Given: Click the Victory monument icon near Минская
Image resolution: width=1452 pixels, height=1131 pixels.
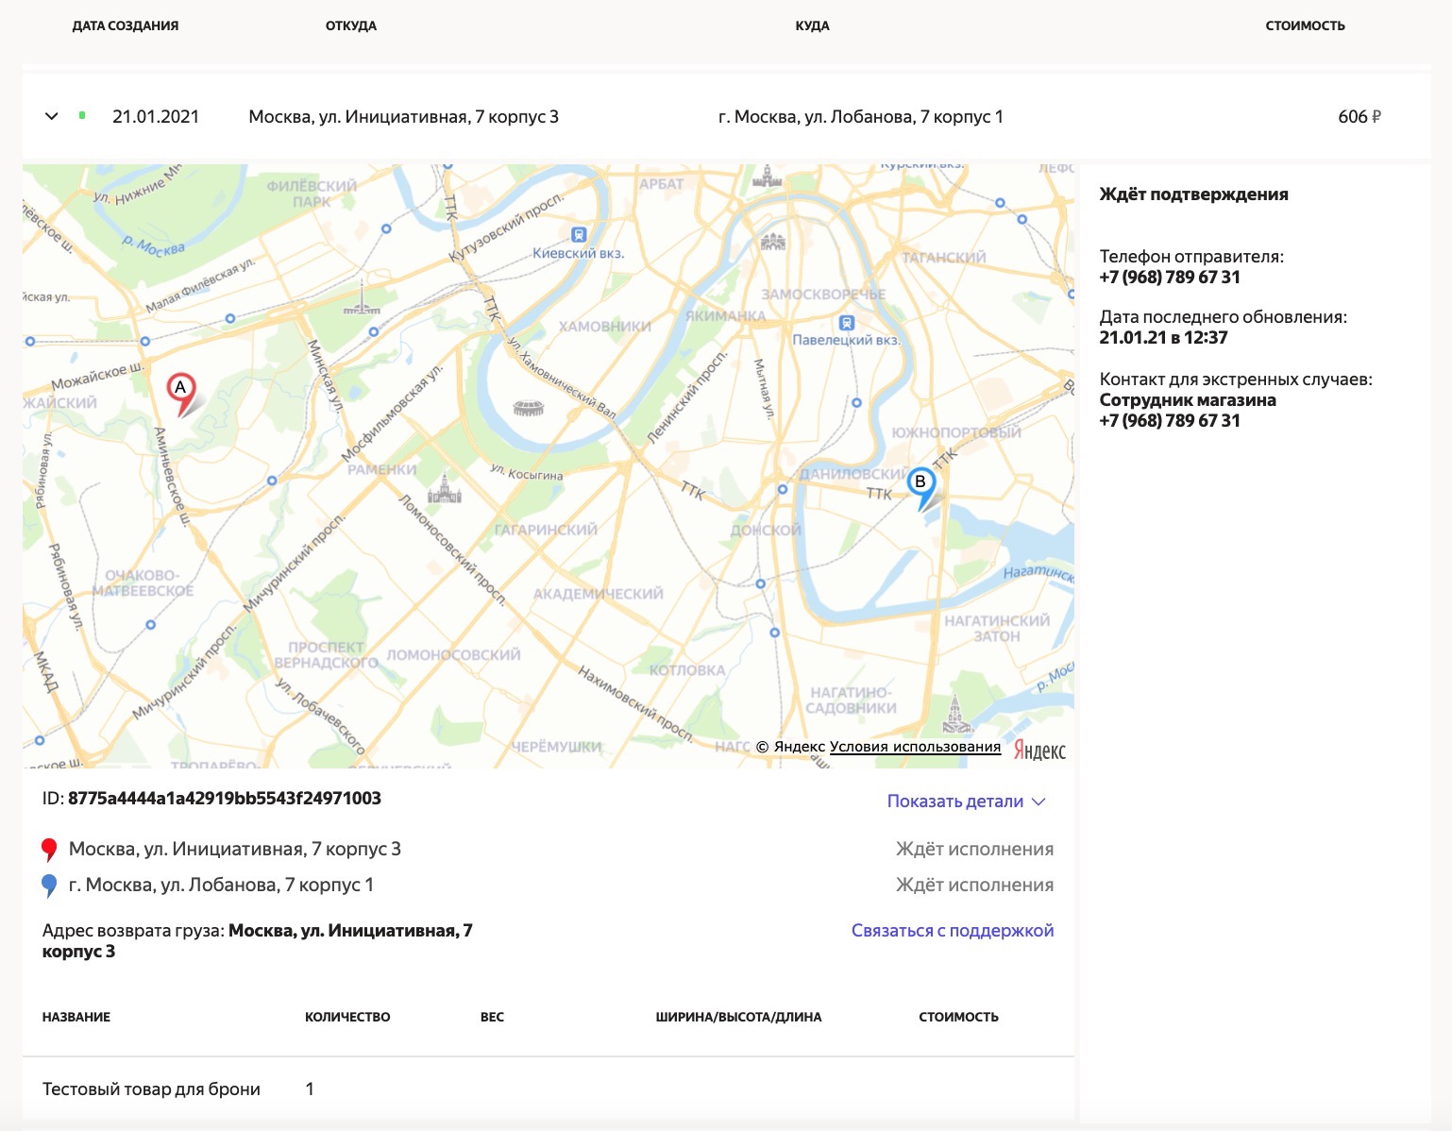Looking at the screenshot, I should click(362, 297).
